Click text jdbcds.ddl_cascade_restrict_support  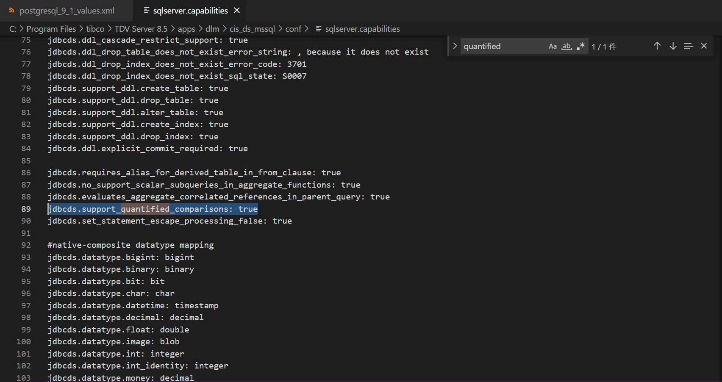pyautogui.click(x=133, y=40)
